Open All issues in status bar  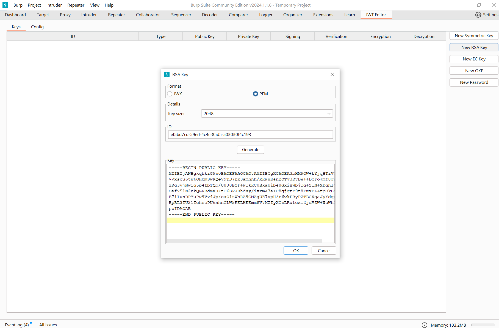pyautogui.click(x=48, y=325)
